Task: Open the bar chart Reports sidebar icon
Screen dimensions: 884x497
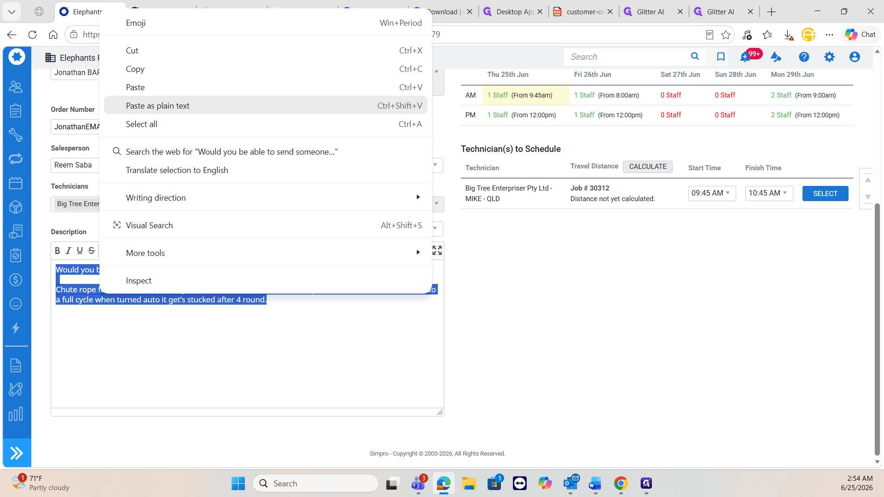Action: [x=16, y=414]
